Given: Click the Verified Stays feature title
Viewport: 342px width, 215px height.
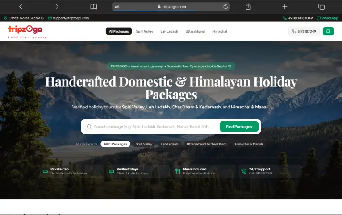Looking at the screenshot, I should pyautogui.click(x=128, y=169).
